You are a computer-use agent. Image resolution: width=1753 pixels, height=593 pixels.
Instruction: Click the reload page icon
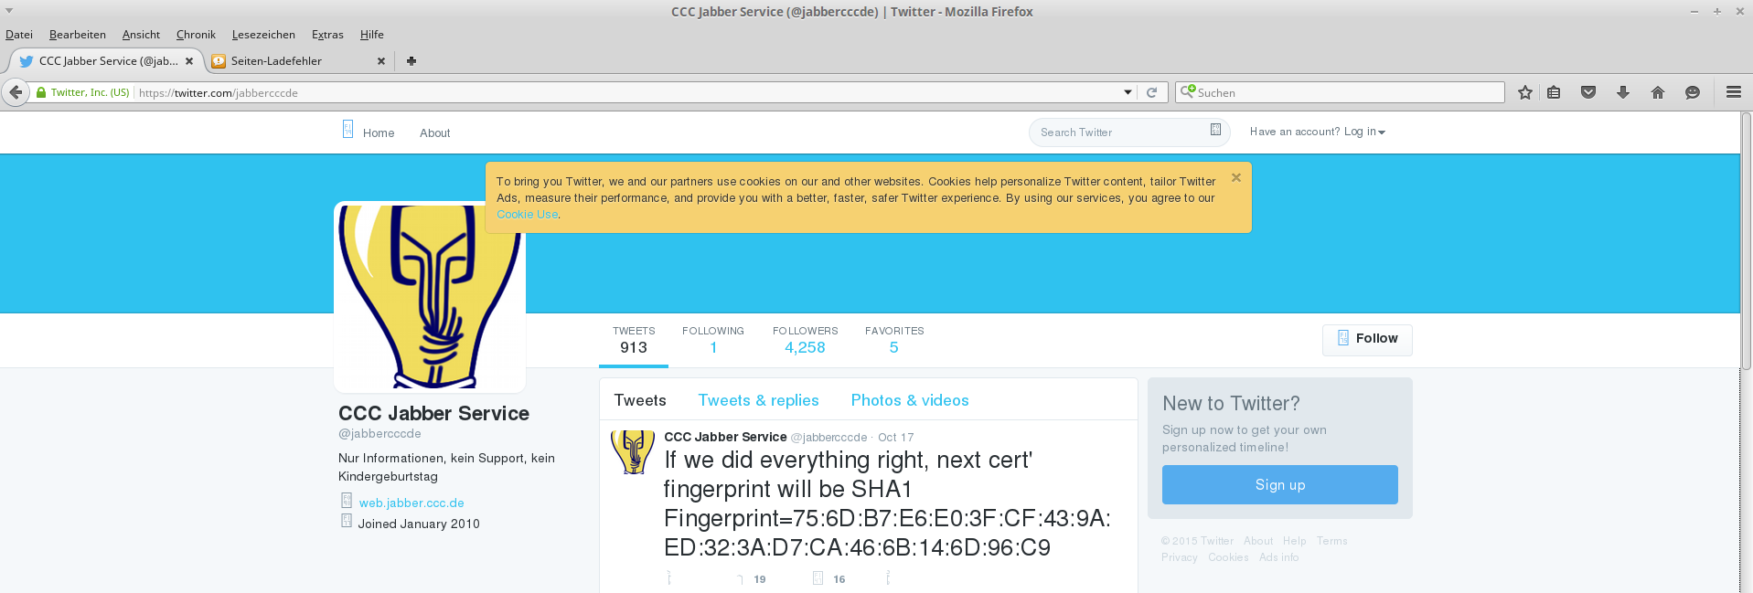[x=1152, y=92]
